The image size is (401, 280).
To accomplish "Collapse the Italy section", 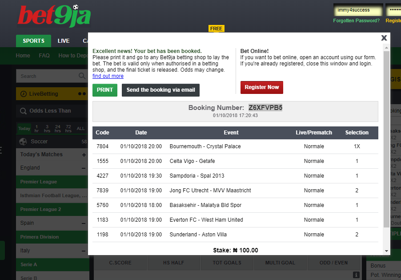I will click(84, 251).
